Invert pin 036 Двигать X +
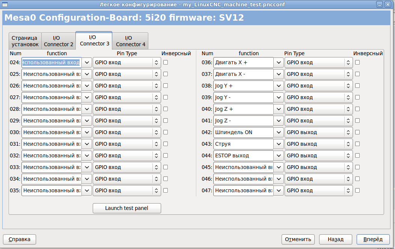 [357, 62]
